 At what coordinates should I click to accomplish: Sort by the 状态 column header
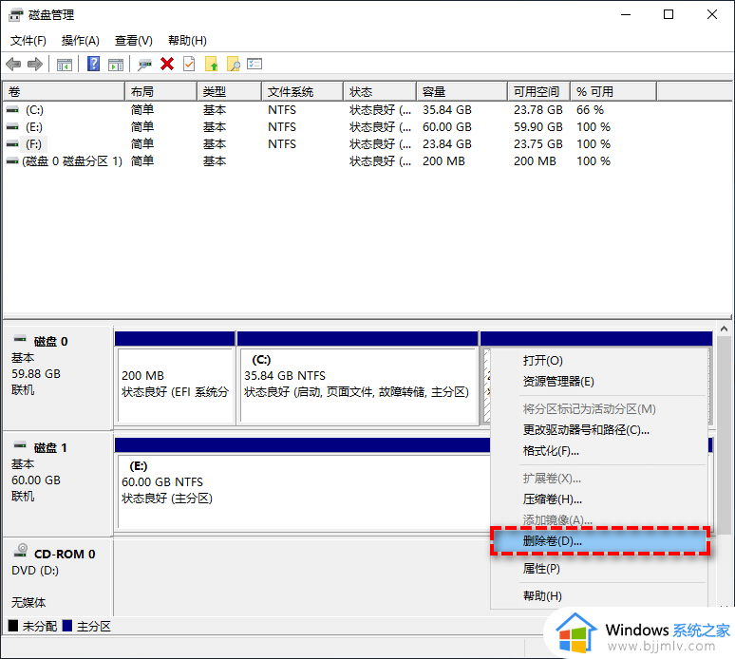point(380,91)
